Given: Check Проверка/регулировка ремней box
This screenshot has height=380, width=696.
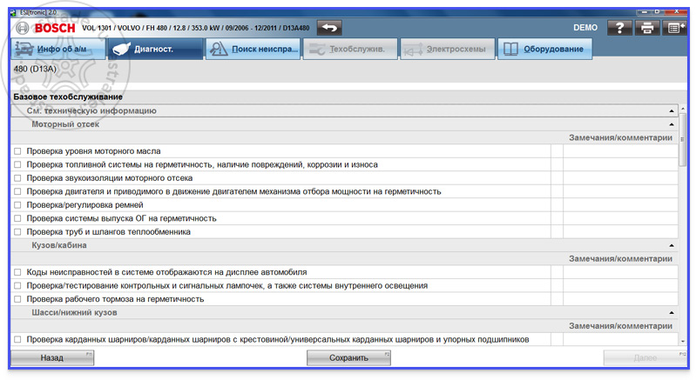Looking at the screenshot, I should click(x=17, y=205).
